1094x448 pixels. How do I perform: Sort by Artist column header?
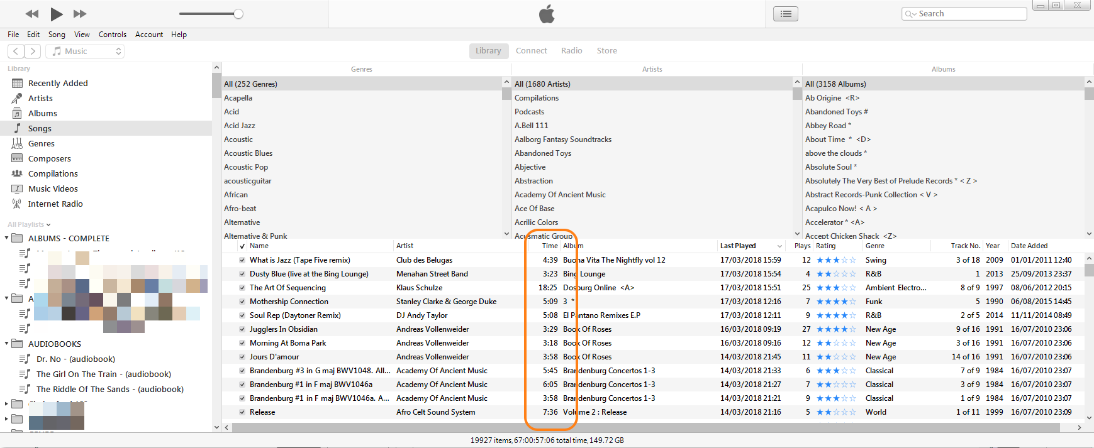point(405,246)
